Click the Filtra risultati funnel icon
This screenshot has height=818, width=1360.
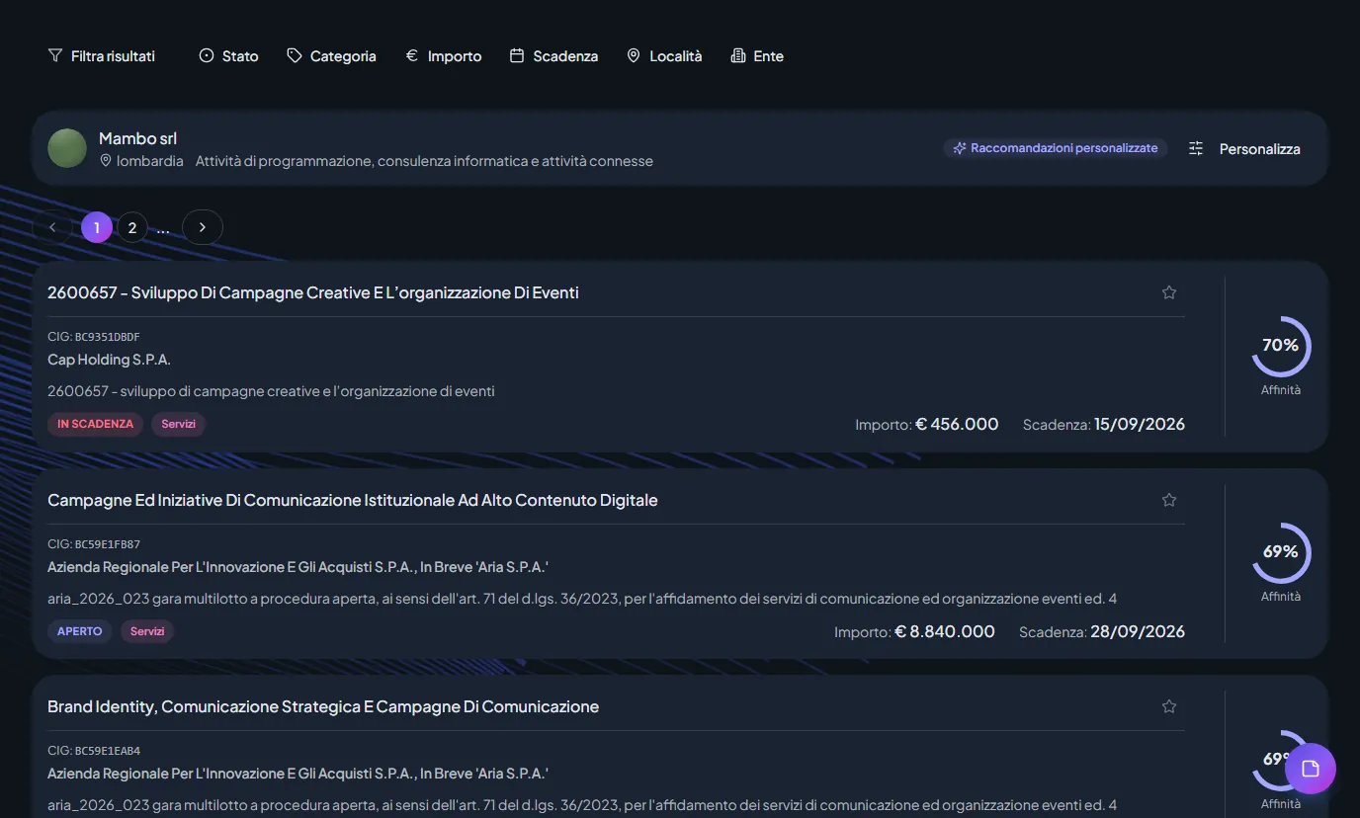point(55,56)
